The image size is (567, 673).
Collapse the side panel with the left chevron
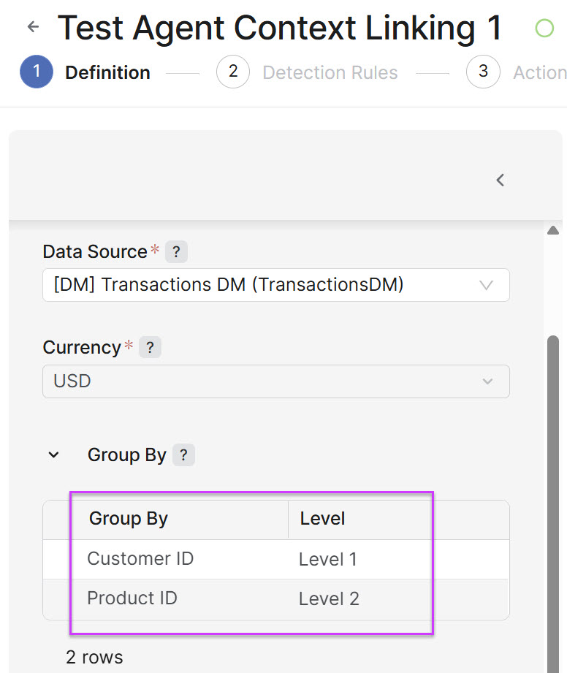point(501,180)
